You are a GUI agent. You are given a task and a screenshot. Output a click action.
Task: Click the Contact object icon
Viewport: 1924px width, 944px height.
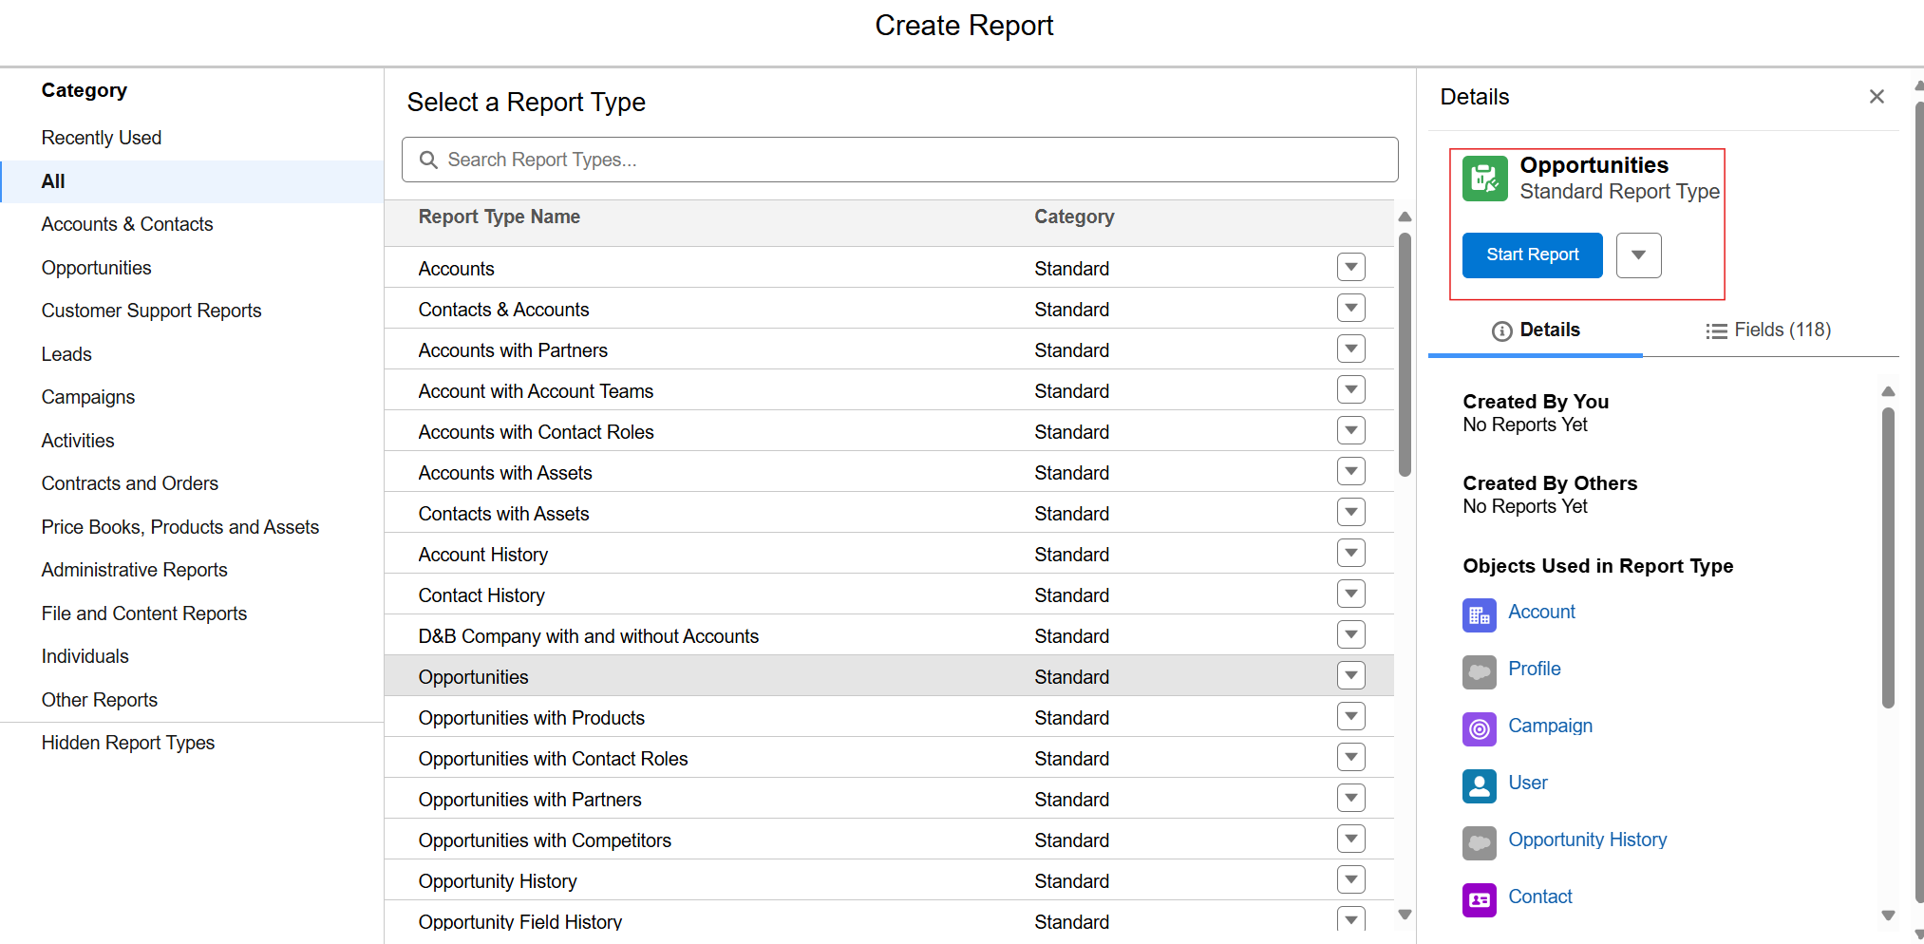click(1479, 900)
